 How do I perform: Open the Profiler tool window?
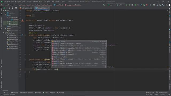38,93
